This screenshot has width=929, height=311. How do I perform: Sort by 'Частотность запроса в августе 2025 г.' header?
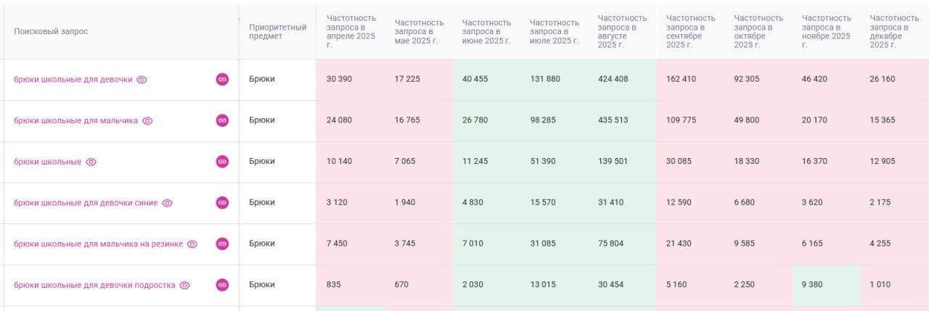tap(622, 32)
